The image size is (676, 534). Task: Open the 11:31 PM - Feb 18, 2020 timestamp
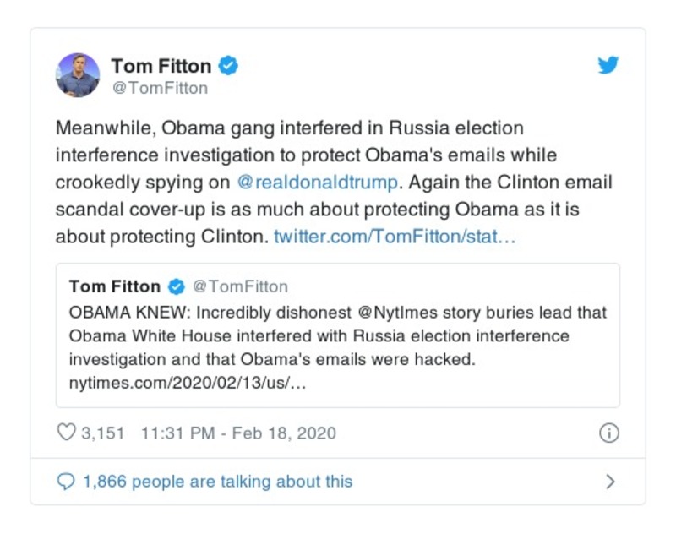tap(238, 433)
